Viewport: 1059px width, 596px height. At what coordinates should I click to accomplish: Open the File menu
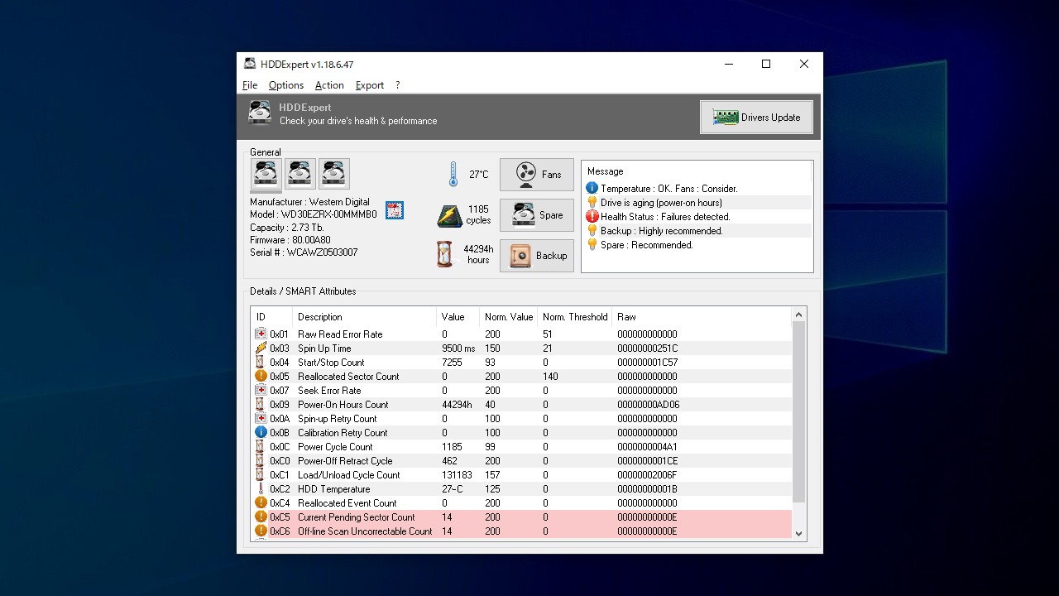click(250, 85)
